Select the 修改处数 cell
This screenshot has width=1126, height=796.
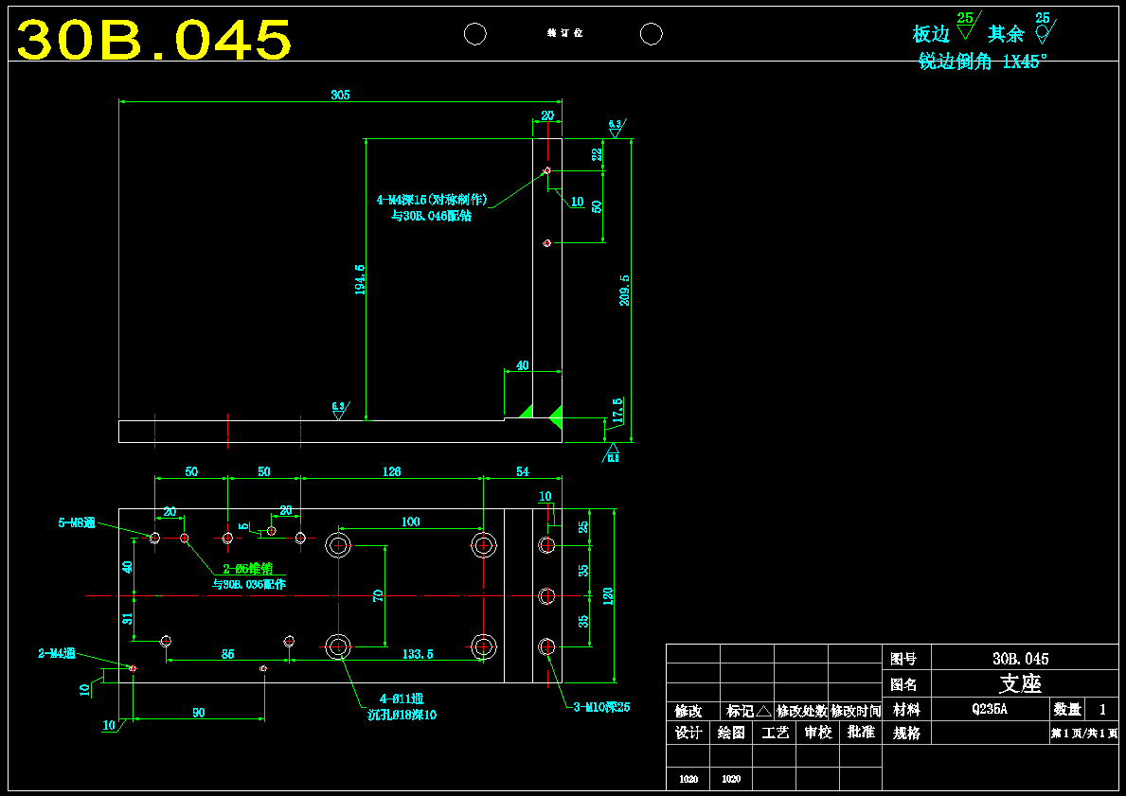click(x=802, y=712)
